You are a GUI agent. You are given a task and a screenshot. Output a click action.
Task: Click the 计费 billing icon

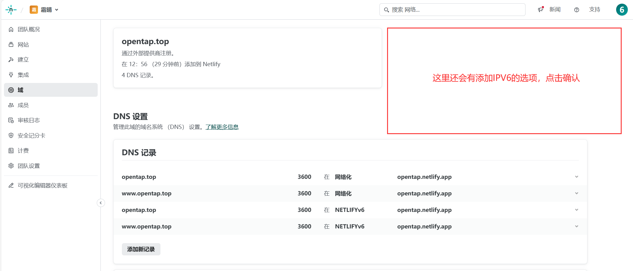11,151
